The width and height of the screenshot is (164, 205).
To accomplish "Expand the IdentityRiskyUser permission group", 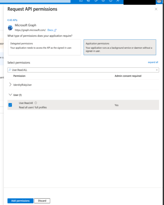I will [x=10, y=84].
